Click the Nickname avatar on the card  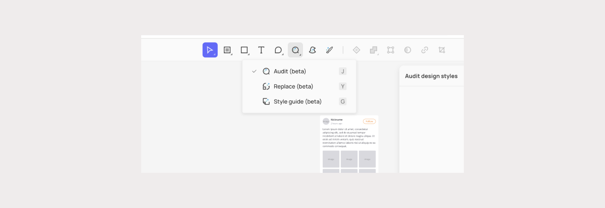pos(326,121)
